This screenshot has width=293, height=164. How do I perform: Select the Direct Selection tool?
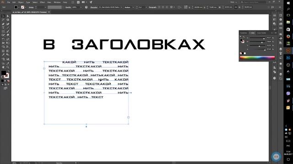(x=8, y=16)
